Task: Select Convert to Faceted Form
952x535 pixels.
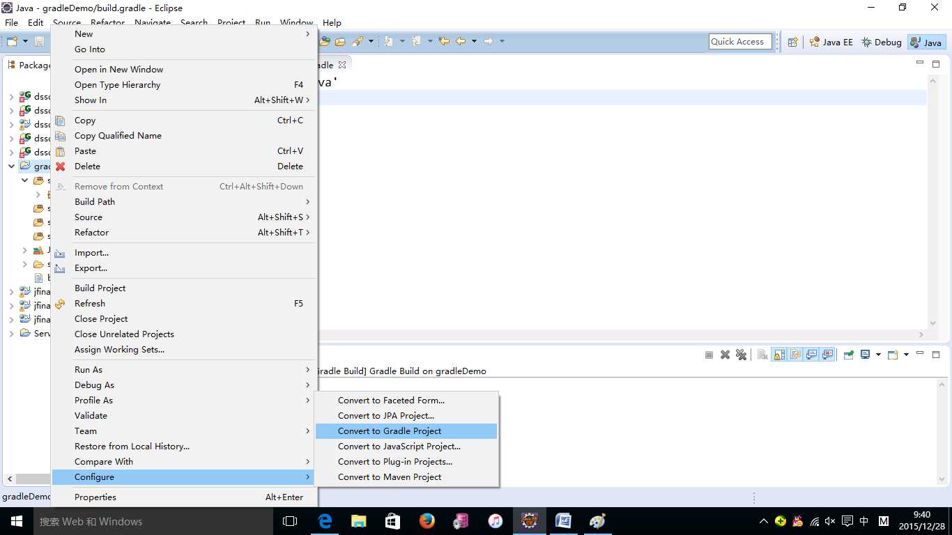Action: point(406,401)
